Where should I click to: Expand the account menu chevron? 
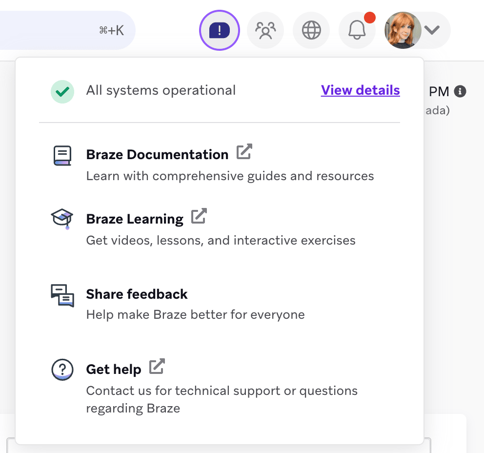point(432,30)
